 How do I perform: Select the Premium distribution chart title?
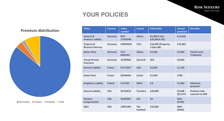[40, 30]
